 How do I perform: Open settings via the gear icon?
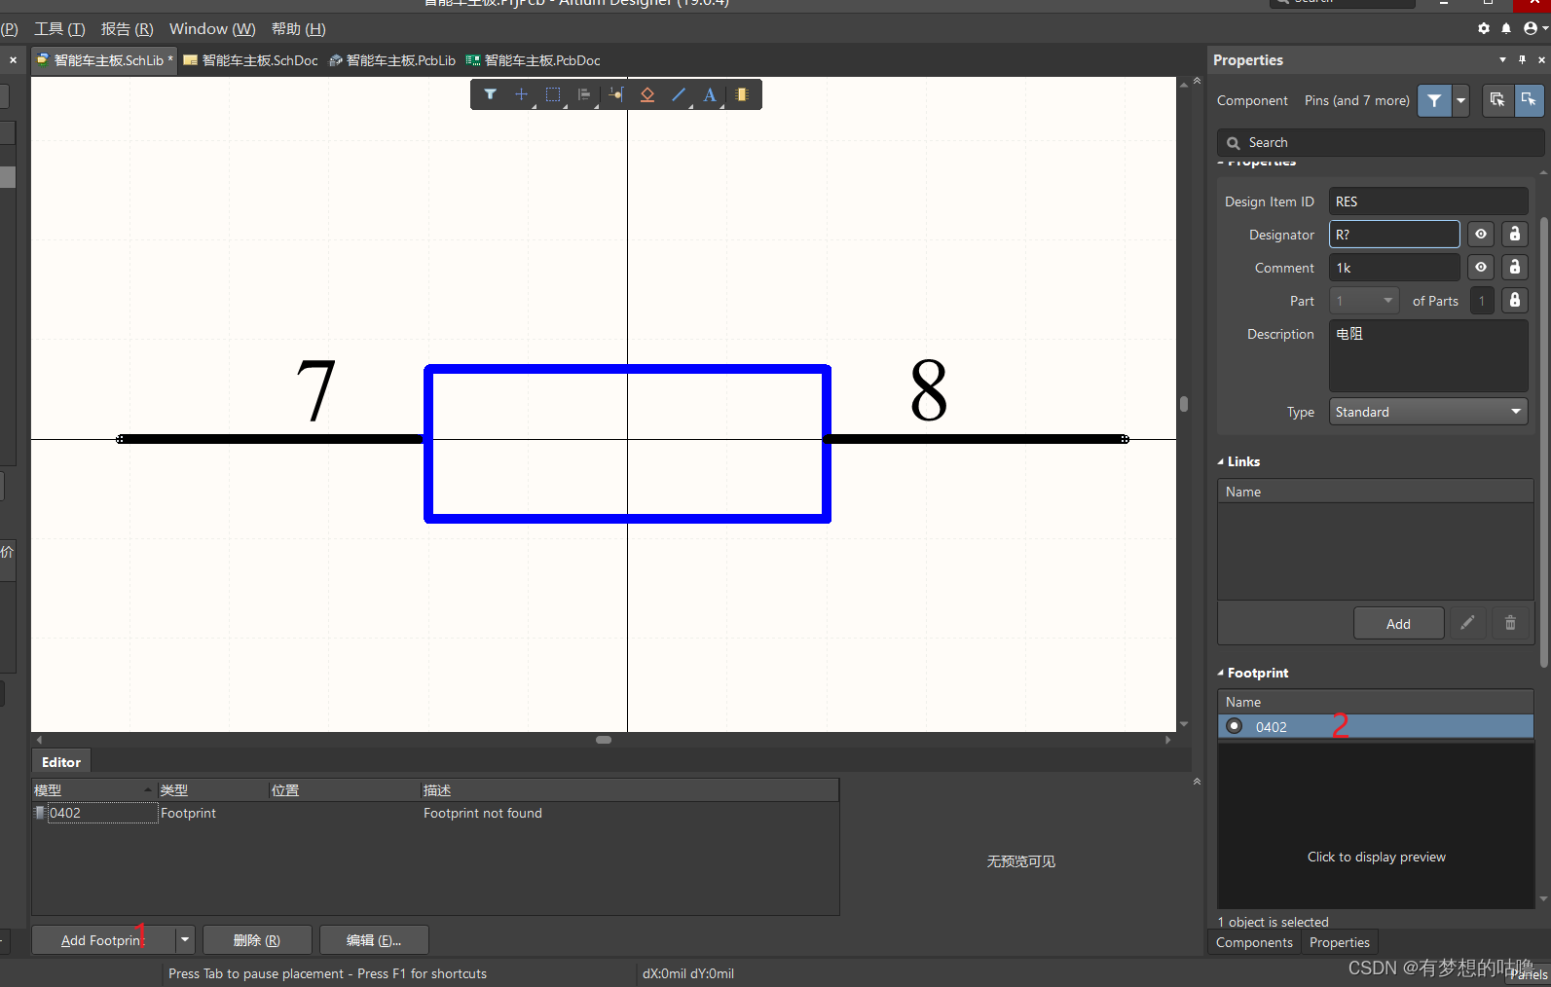tap(1484, 28)
